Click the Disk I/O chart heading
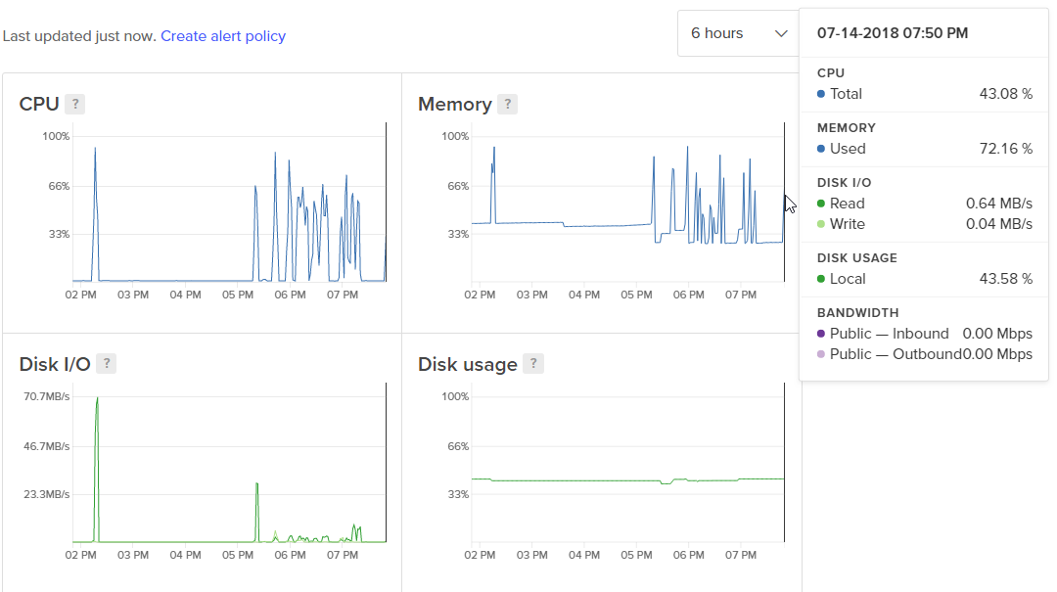The height and width of the screenshot is (592, 1057). [55, 364]
